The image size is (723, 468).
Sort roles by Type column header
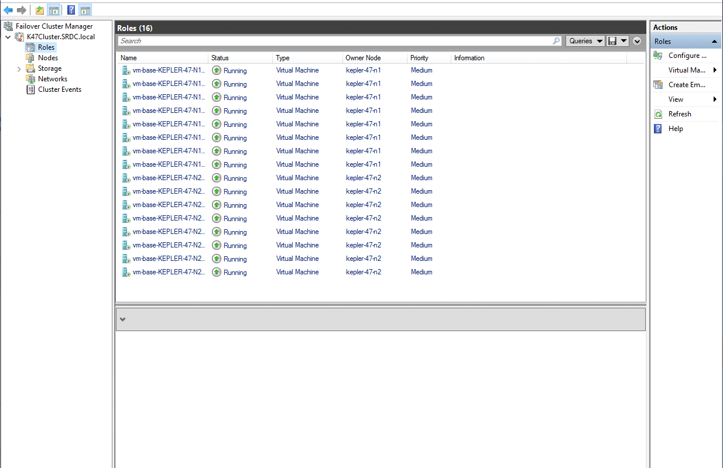pyautogui.click(x=308, y=58)
